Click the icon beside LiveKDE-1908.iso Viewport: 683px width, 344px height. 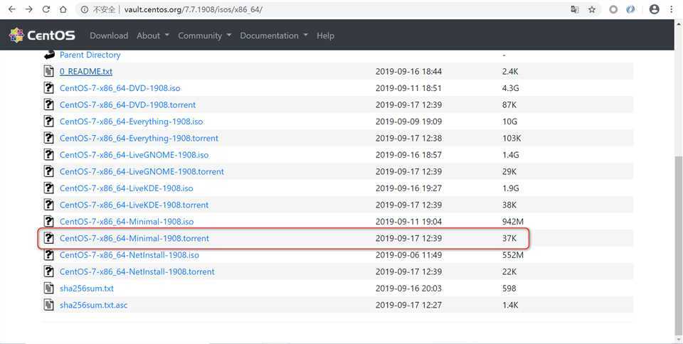pyautogui.click(x=49, y=188)
